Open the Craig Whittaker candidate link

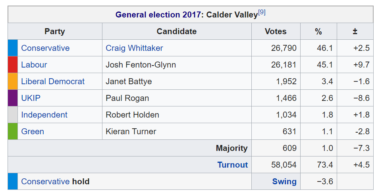(x=134, y=48)
